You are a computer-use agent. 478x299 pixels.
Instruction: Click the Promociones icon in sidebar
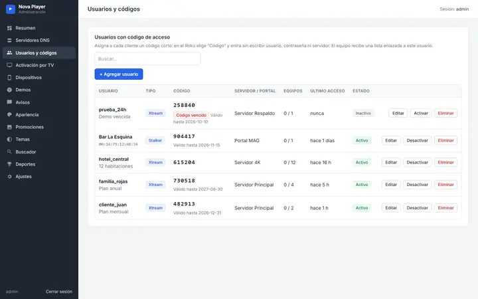click(x=9, y=127)
